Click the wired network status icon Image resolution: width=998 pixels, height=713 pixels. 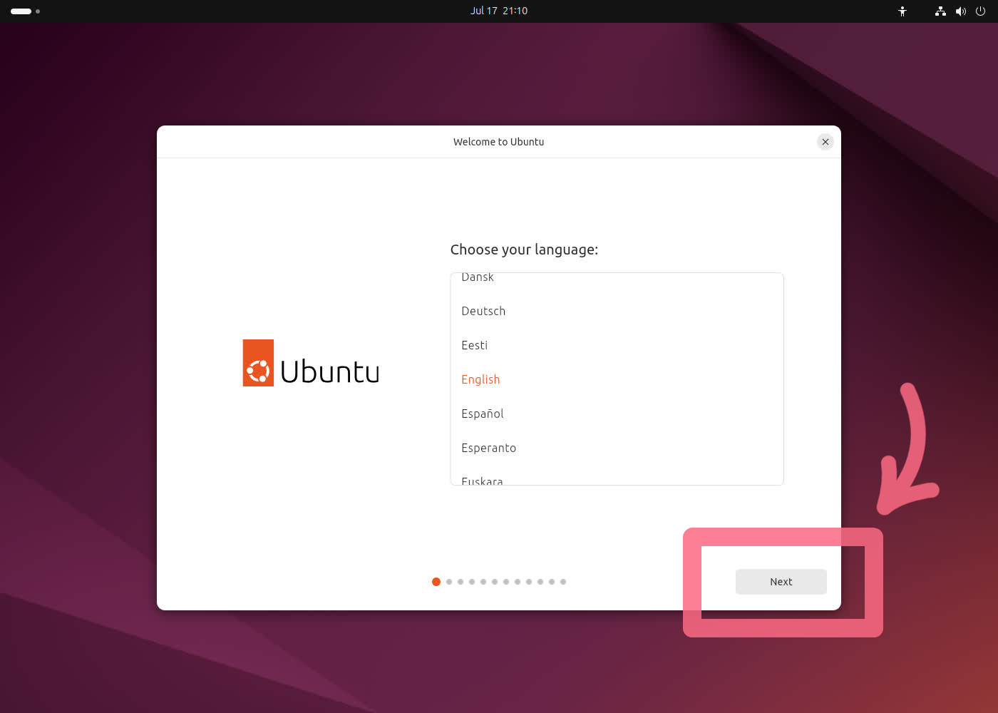(940, 11)
